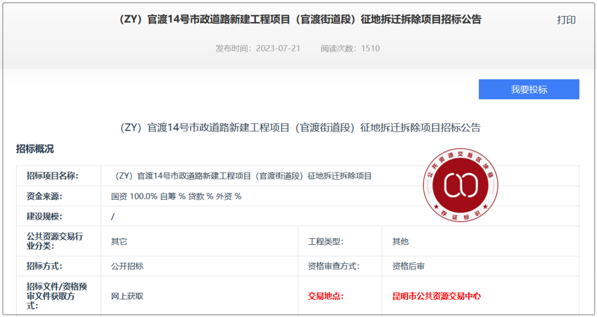The height and width of the screenshot is (317, 597).
Task: Select the 资格后审 value cell
Action: pos(409,266)
